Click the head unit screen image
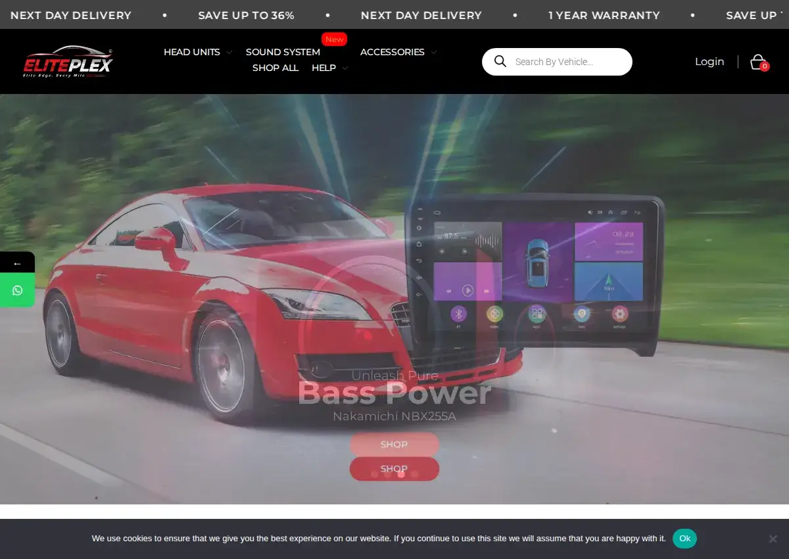The height and width of the screenshot is (559, 789). tap(535, 275)
